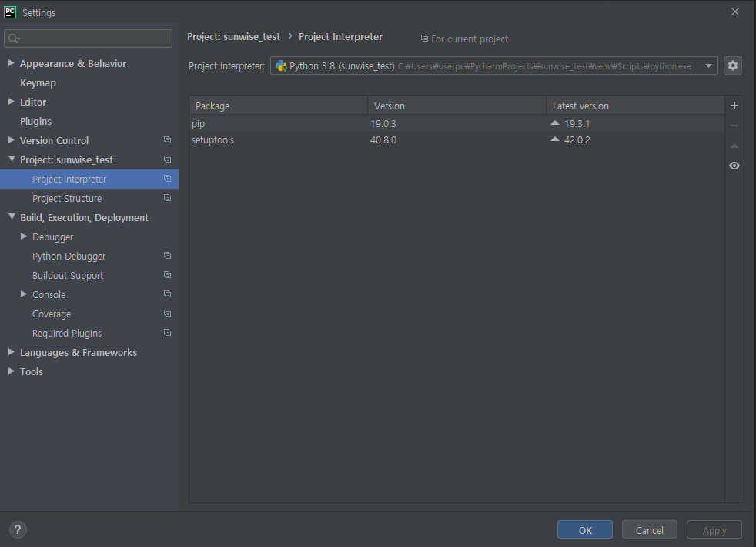Click the upgrade package arrow icon
Screen dimensions: 756x547
[x=734, y=146]
